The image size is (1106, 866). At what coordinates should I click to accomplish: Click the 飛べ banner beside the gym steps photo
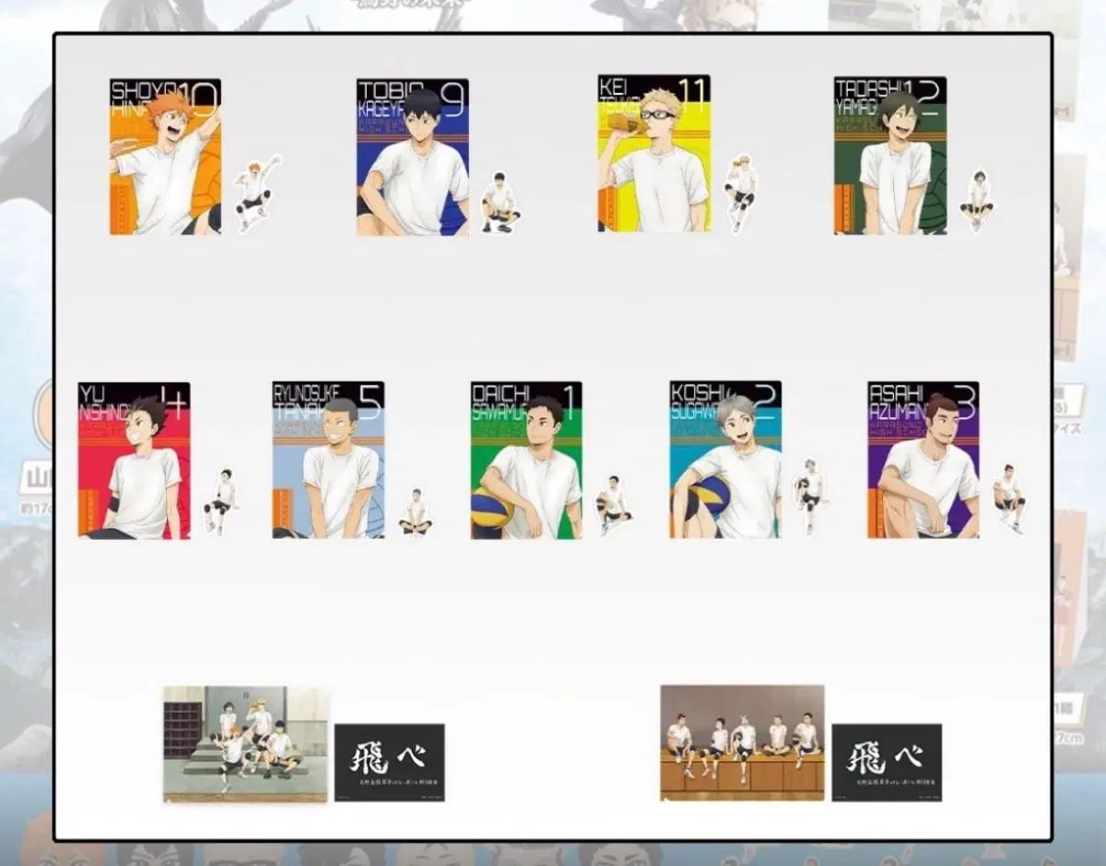(389, 762)
